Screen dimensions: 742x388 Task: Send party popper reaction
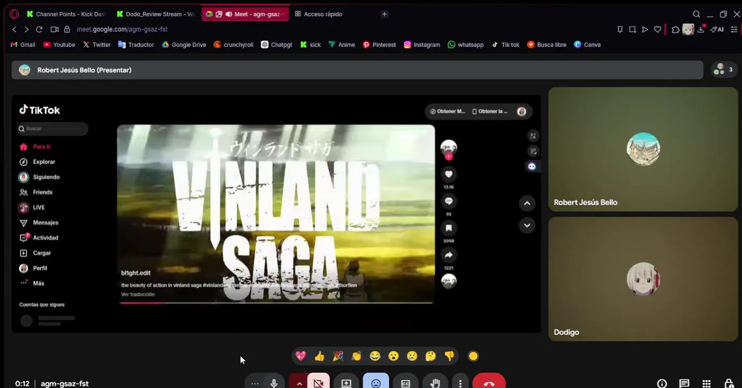coord(338,356)
